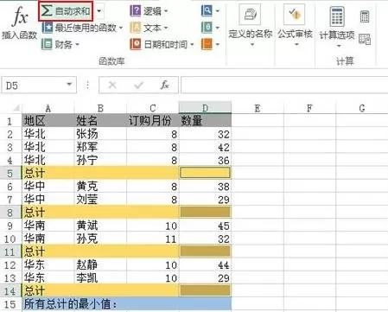Screen dimensions: 388x312
Task: Open Recently Used functions (最近使用的函数)
Action: pos(82,28)
